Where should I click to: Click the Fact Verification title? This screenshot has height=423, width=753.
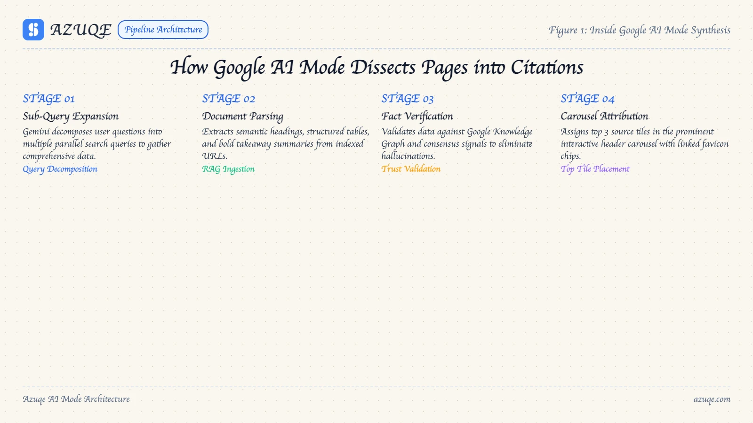pyautogui.click(x=417, y=116)
